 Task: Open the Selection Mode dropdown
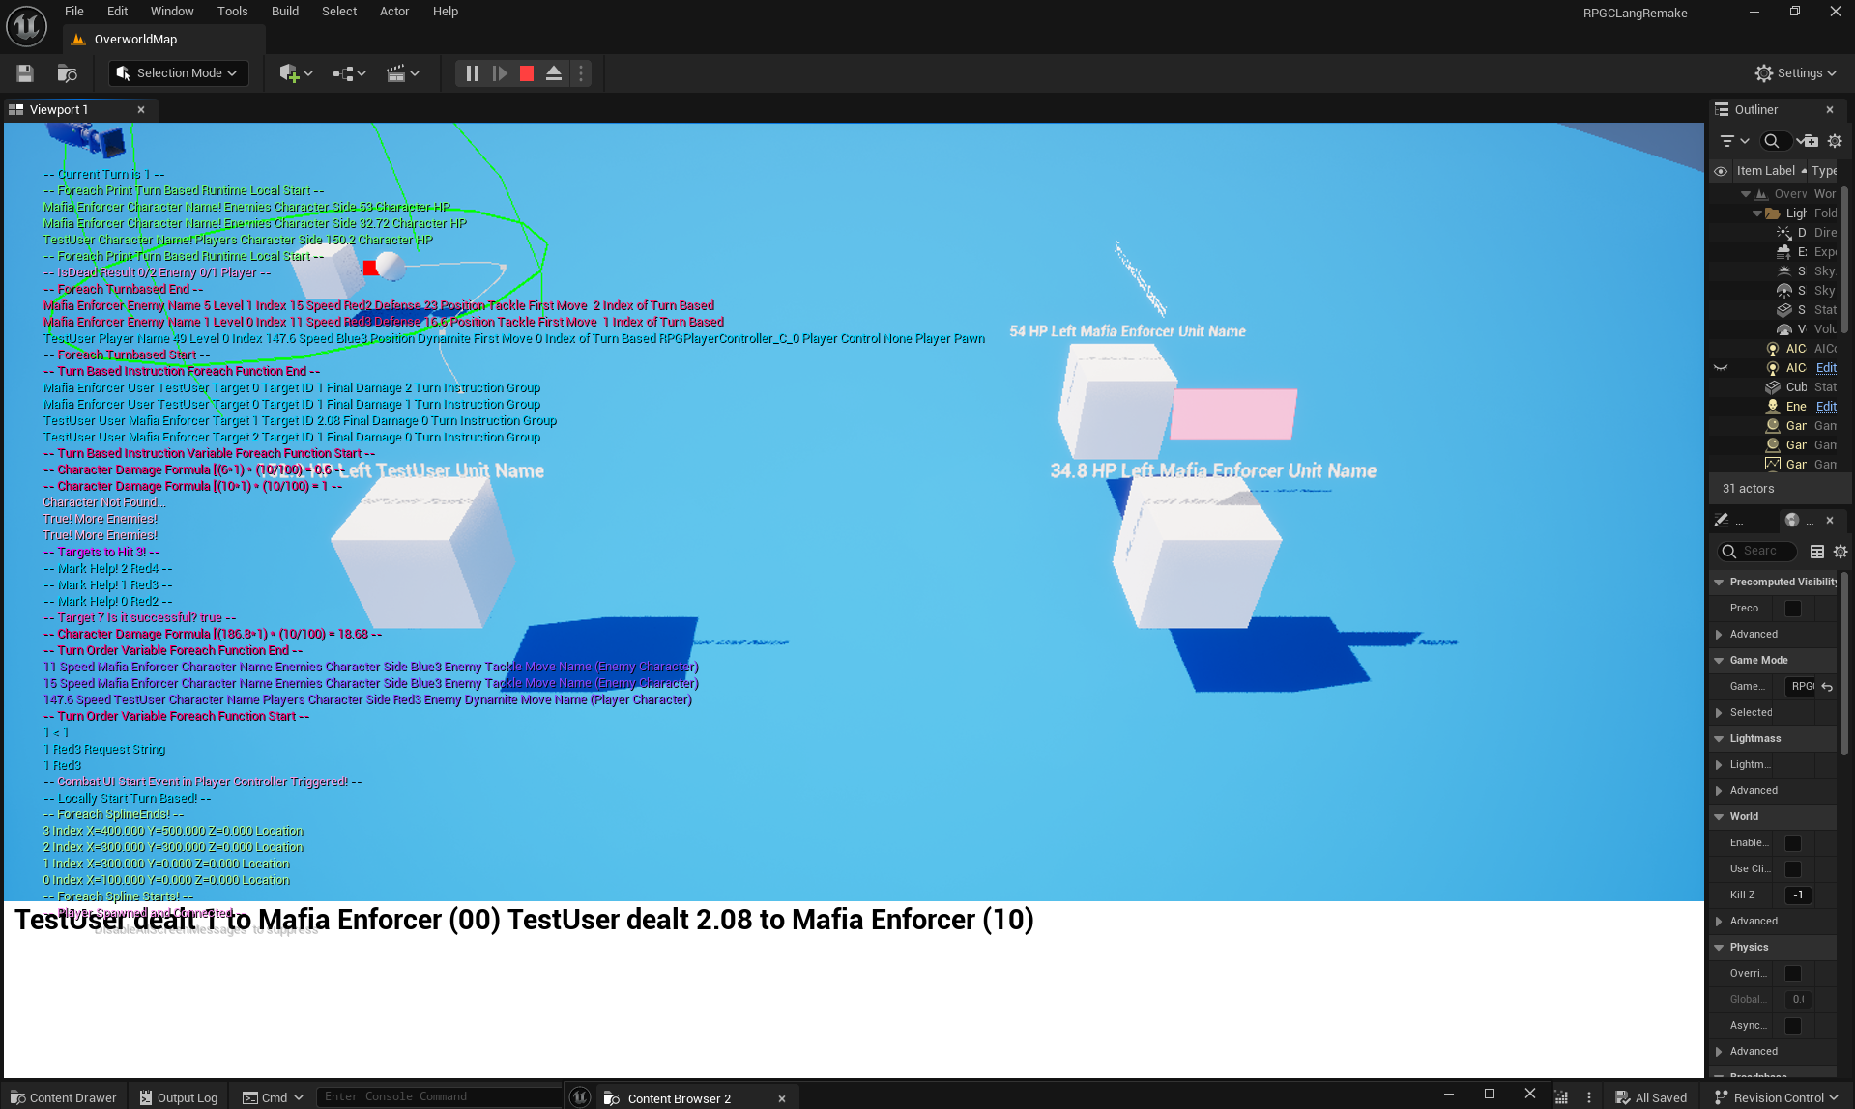(178, 73)
